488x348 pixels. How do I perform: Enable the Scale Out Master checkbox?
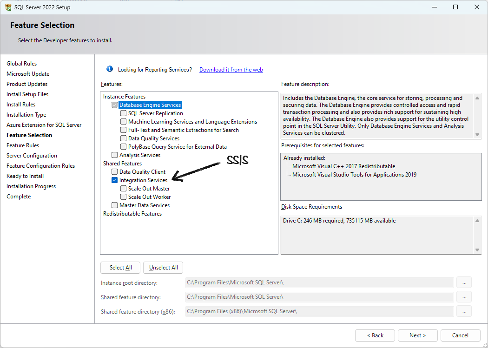[x=124, y=189]
